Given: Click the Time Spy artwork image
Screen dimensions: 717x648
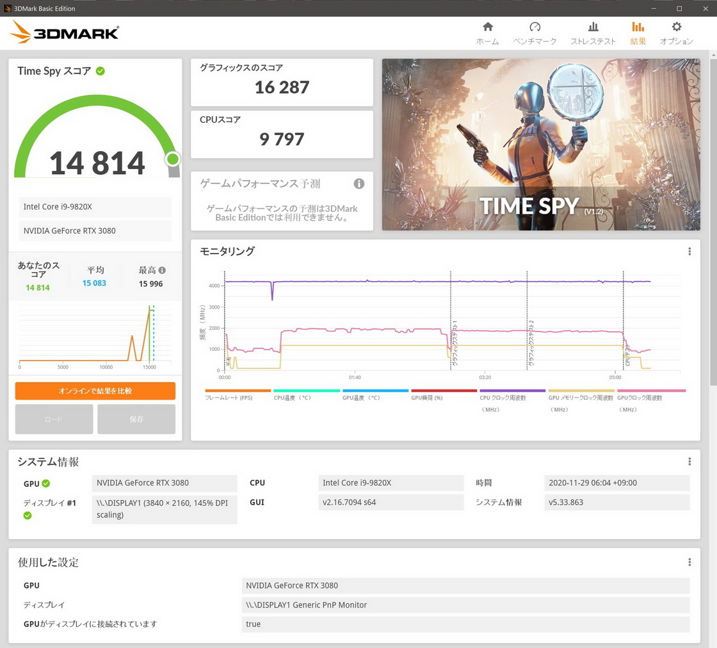Looking at the screenshot, I should coord(541,144).
